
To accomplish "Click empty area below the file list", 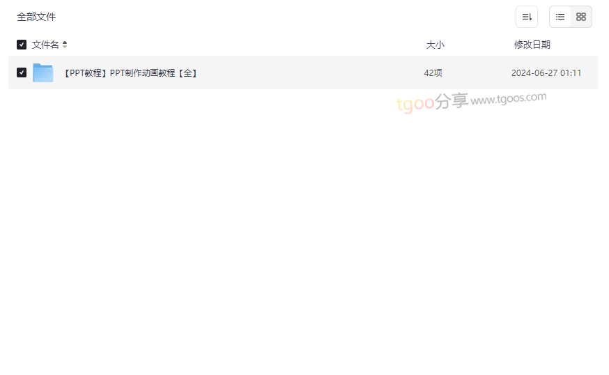I will [303, 234].
